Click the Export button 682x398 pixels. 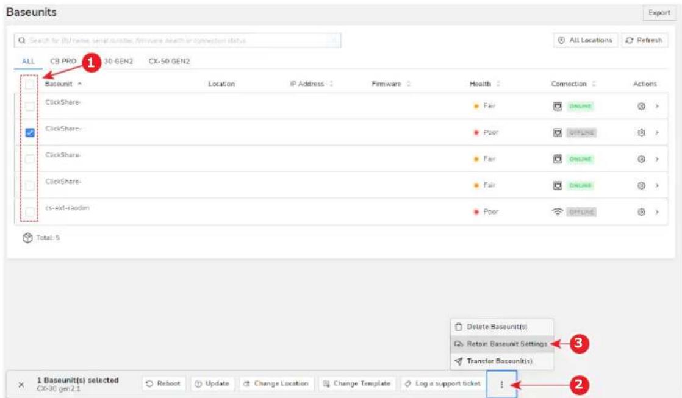coord(659,13)
